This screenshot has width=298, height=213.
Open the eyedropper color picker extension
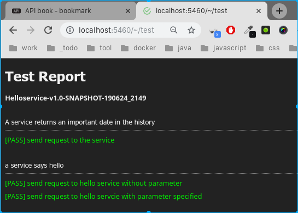(250, 31)
